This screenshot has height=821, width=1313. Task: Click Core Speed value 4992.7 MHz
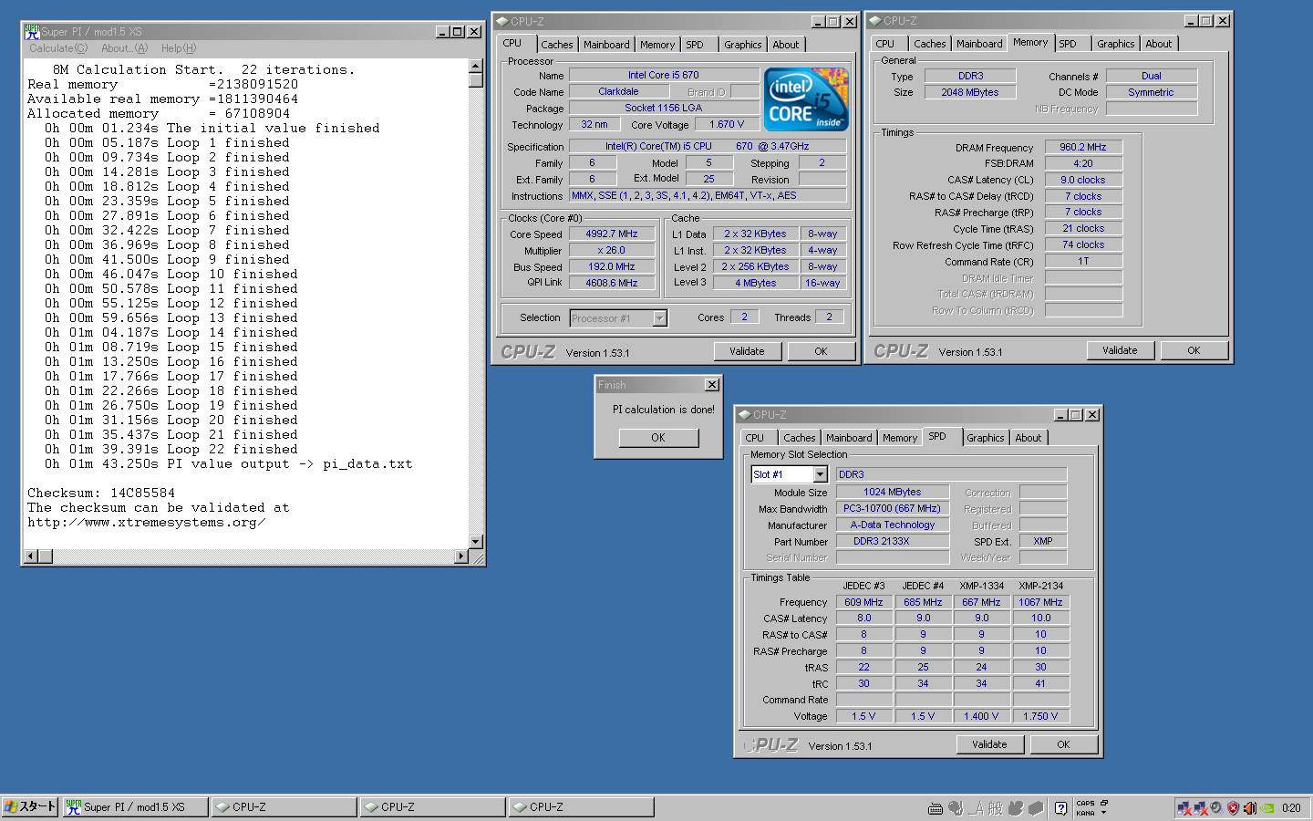tap(611, 234)
